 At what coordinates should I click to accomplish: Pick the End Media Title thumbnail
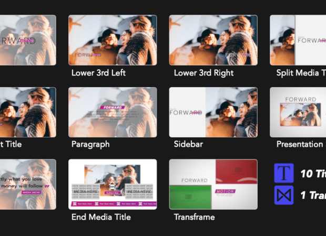pos(113,185)
